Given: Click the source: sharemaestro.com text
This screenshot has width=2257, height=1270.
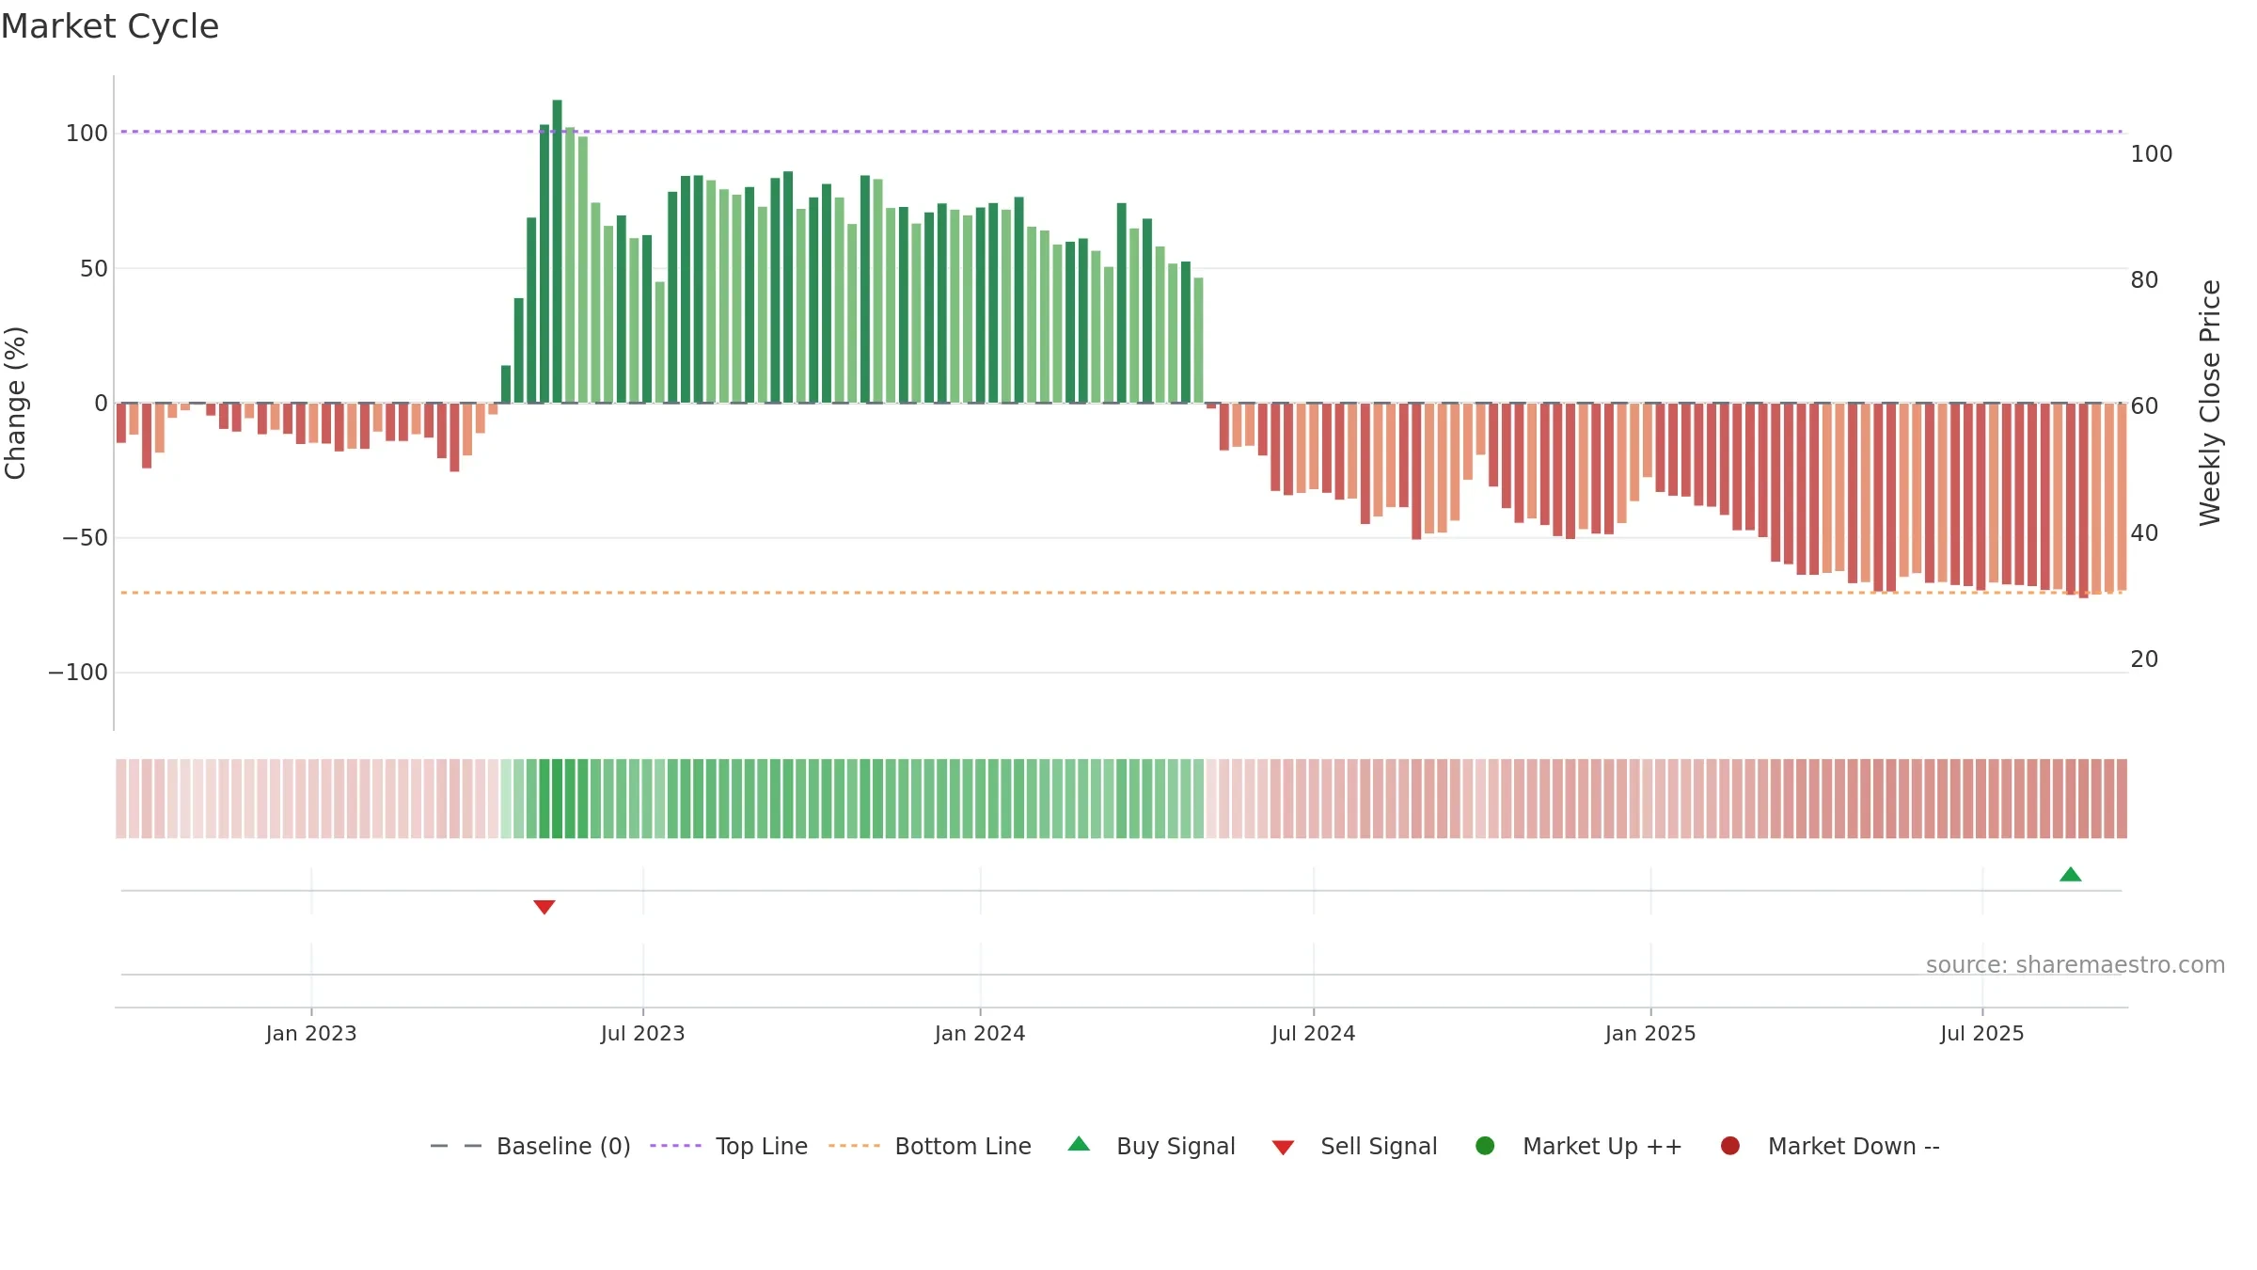Looking at the screenshot, I should pos(2075,965).
